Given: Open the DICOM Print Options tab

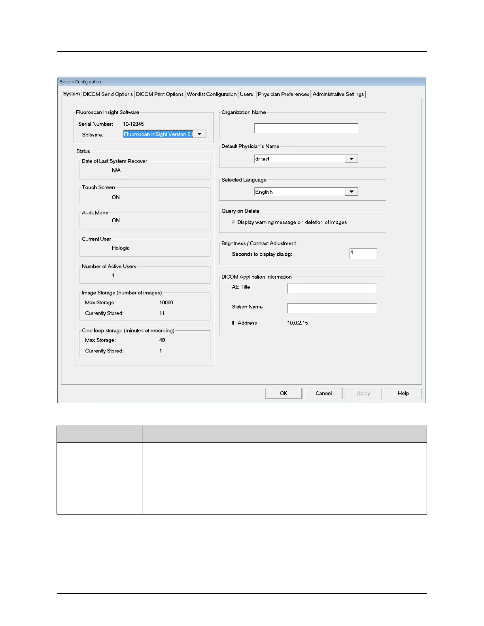Looking at the screenshot, I should point(160,94).
